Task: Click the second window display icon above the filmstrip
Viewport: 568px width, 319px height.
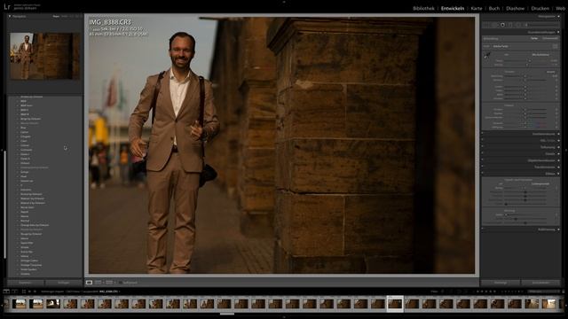Action: 14,292
